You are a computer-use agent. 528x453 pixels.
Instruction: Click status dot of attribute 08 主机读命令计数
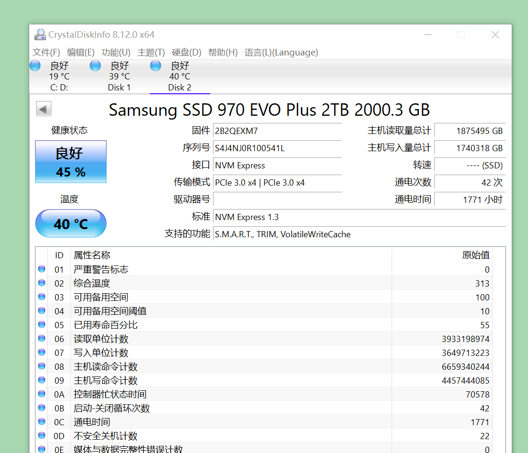pyautogui.click(x=42, y=366)
